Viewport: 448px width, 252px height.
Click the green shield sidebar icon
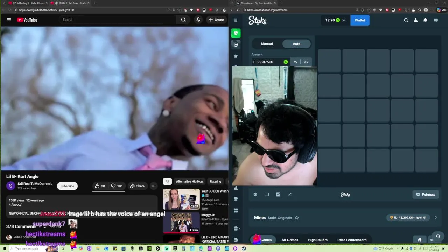click(236, 33)
